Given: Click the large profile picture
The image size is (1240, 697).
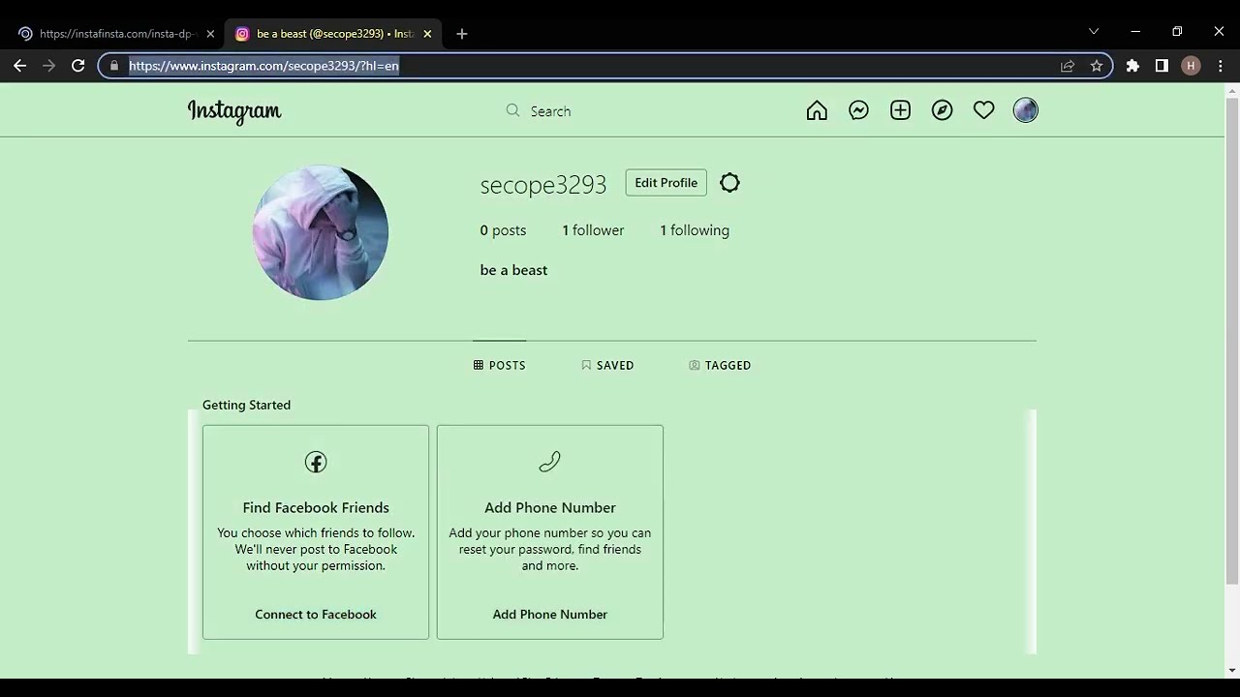Looking at the screenshot, I should tap(321, 232).
